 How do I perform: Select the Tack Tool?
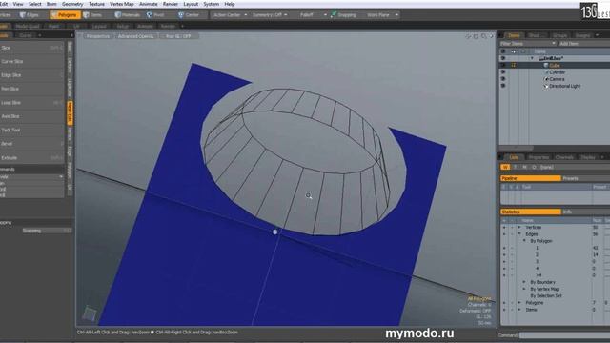tap(31, 130)
